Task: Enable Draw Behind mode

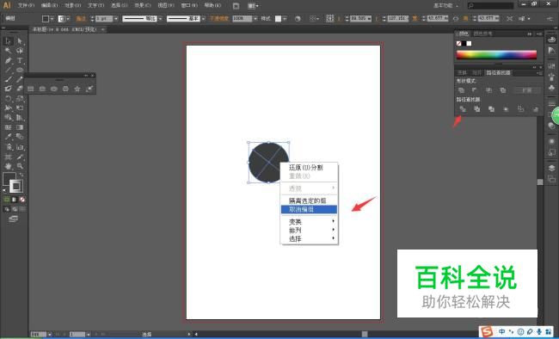Action: (15, 209)
